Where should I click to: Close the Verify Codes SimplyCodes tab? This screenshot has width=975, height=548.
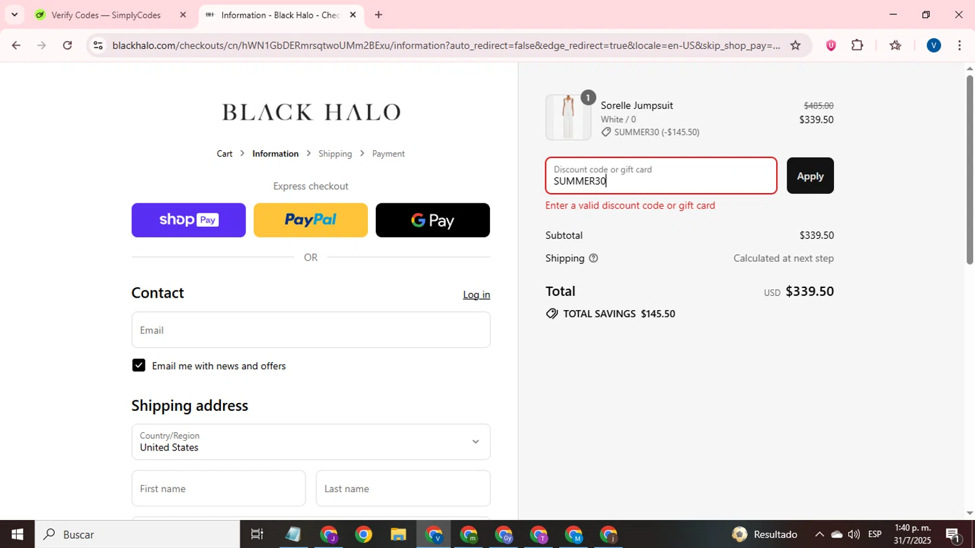(x=183, y=15)
